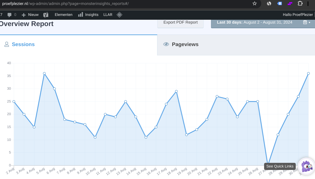
Task: Click the 4 Aug data point at 15
Action: point(34,127)
